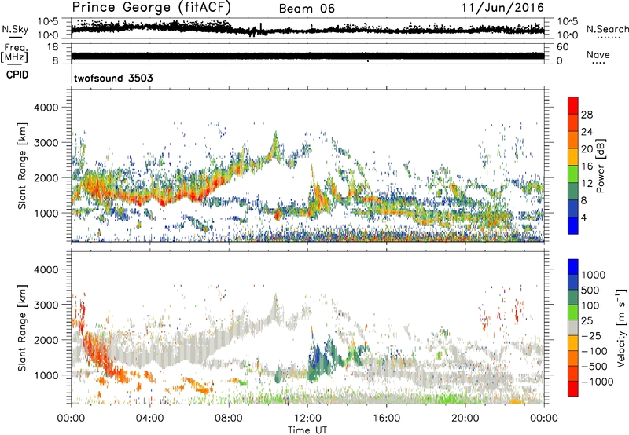629x435 pixels.
Task: Click the red bottom segment of Velocity colour bar
Action: [573, 389]
